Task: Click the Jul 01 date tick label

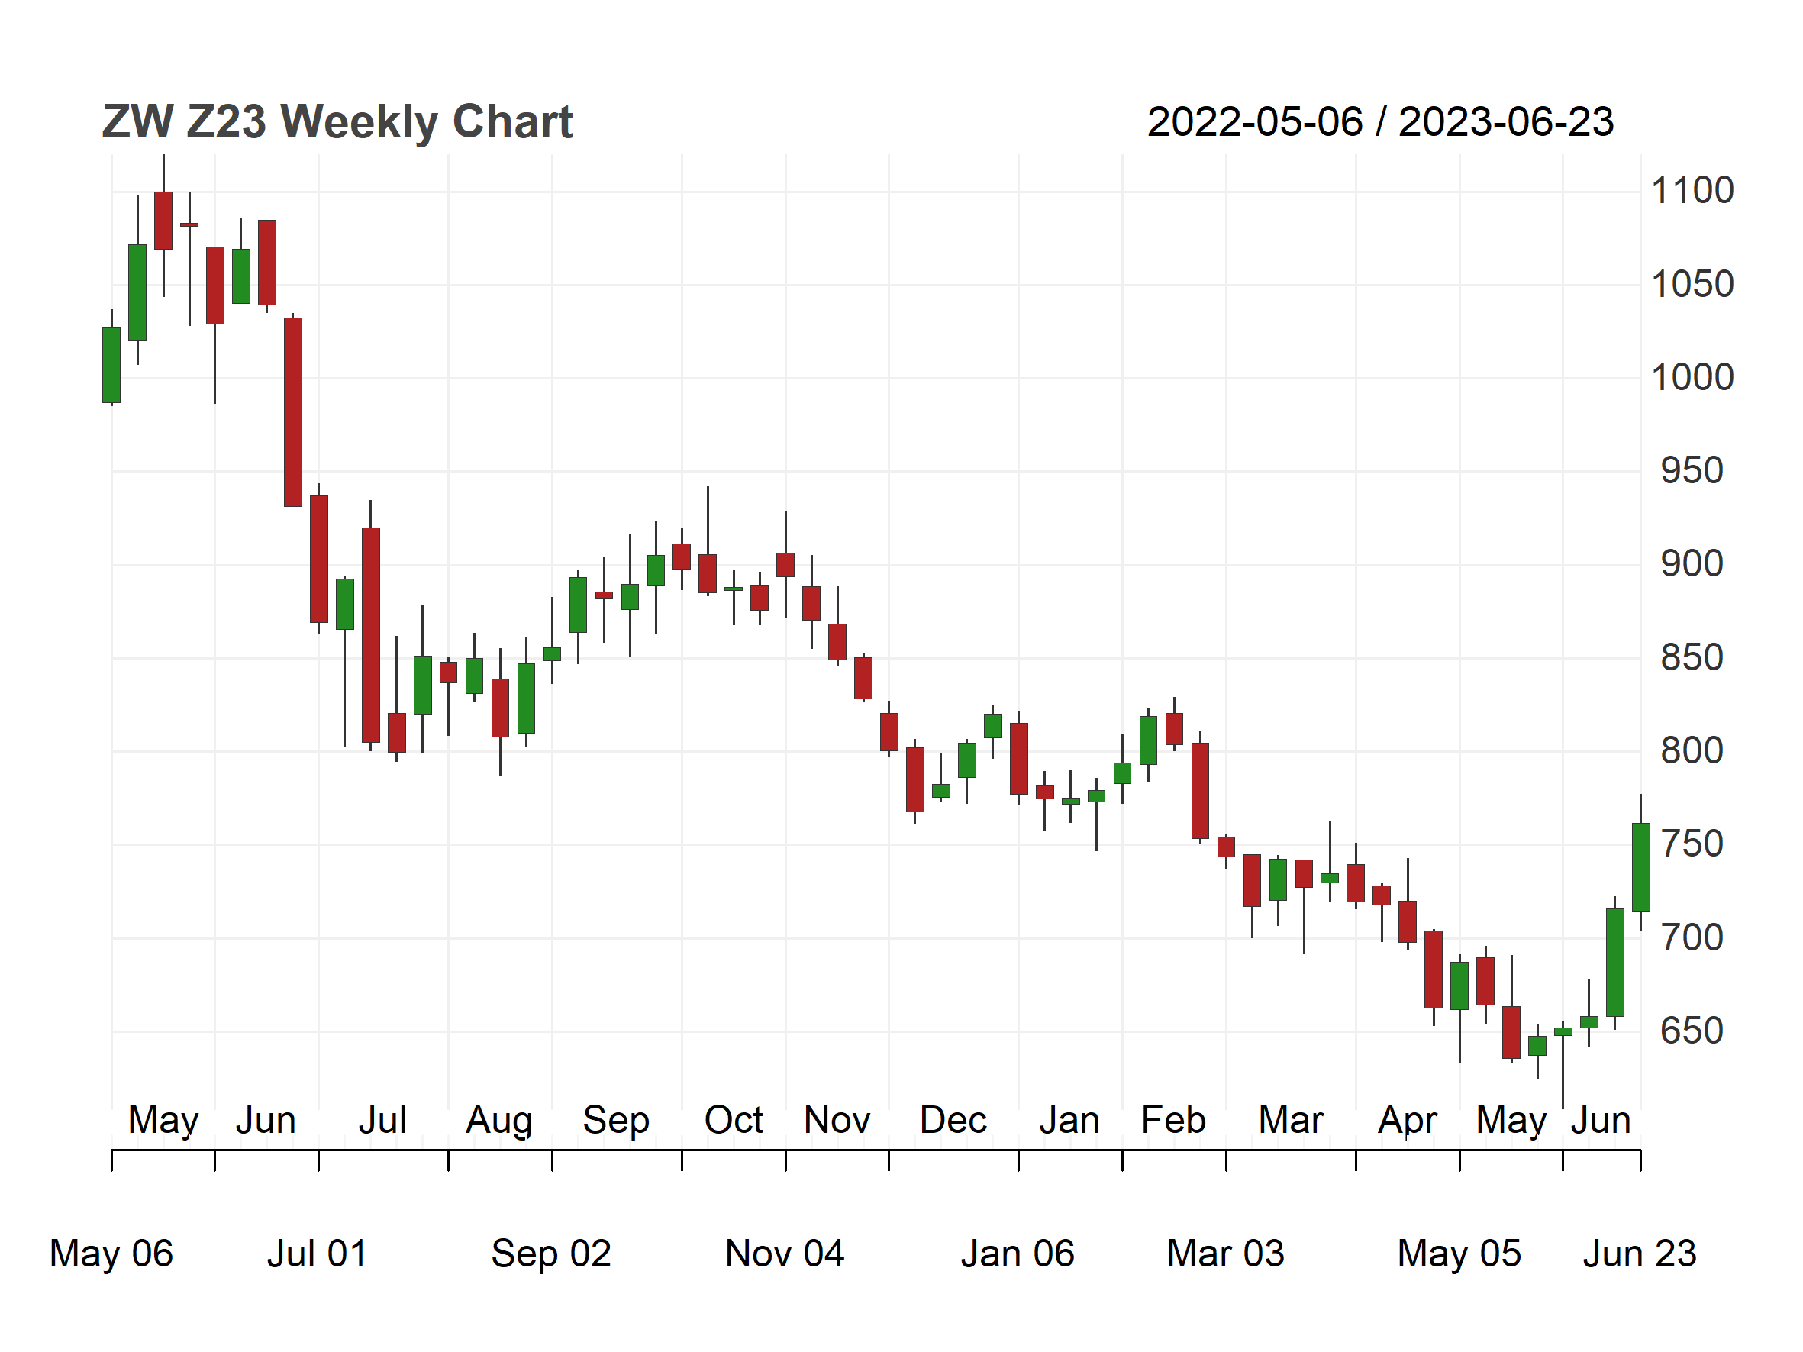Action: click(x=317, y=1254)
